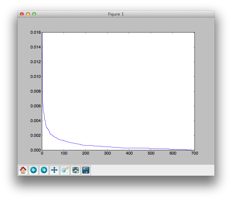This screenshot has height=200, width=232.
Task: Click y-axis label 0.008
Action: (35, 91)
